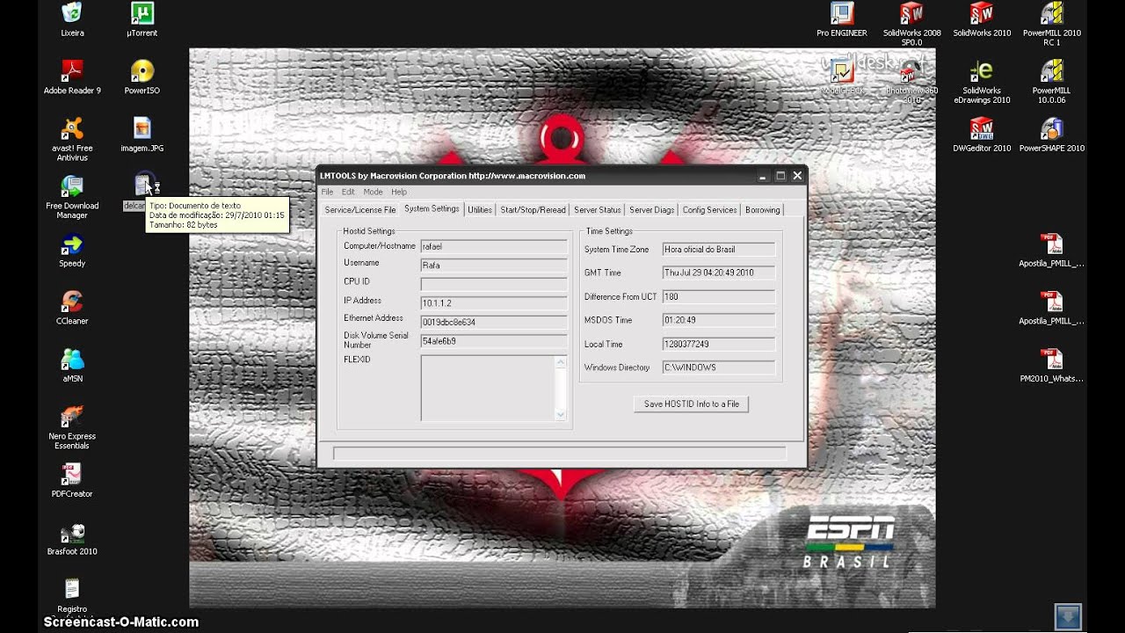Click the Computer/Hostname field
The width and height of the screenshot is (1125, 633).
[494, 247]
